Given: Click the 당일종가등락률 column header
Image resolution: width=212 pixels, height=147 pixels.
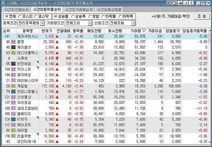Looking at the screenshot, I should pos(195,31).
